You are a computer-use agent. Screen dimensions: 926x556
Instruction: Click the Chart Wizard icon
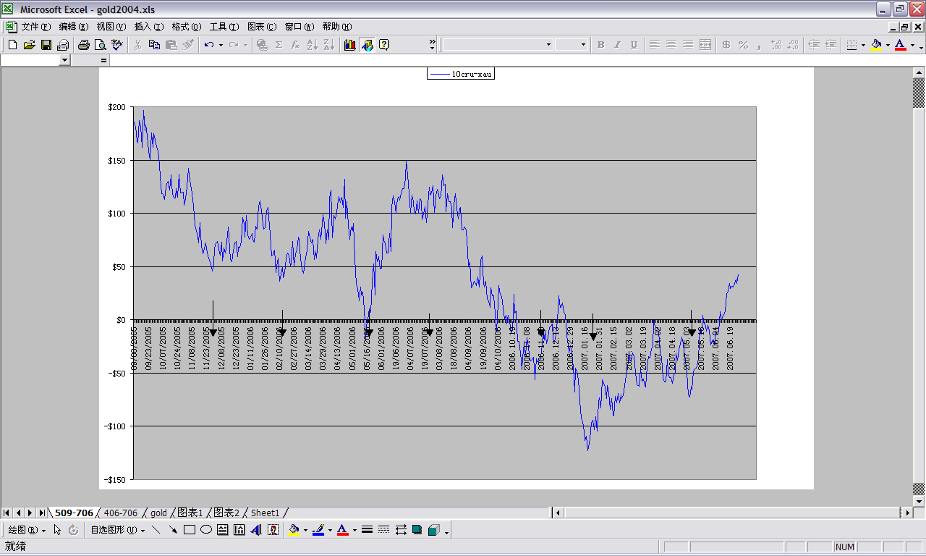coord(350,45)
